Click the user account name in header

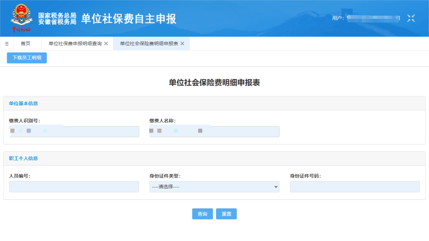pos(373,18)
